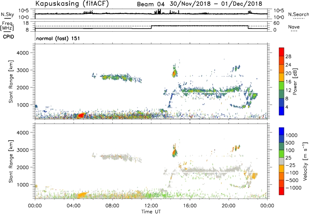Click the 4 label on the Power colorbar

[287, 107]
